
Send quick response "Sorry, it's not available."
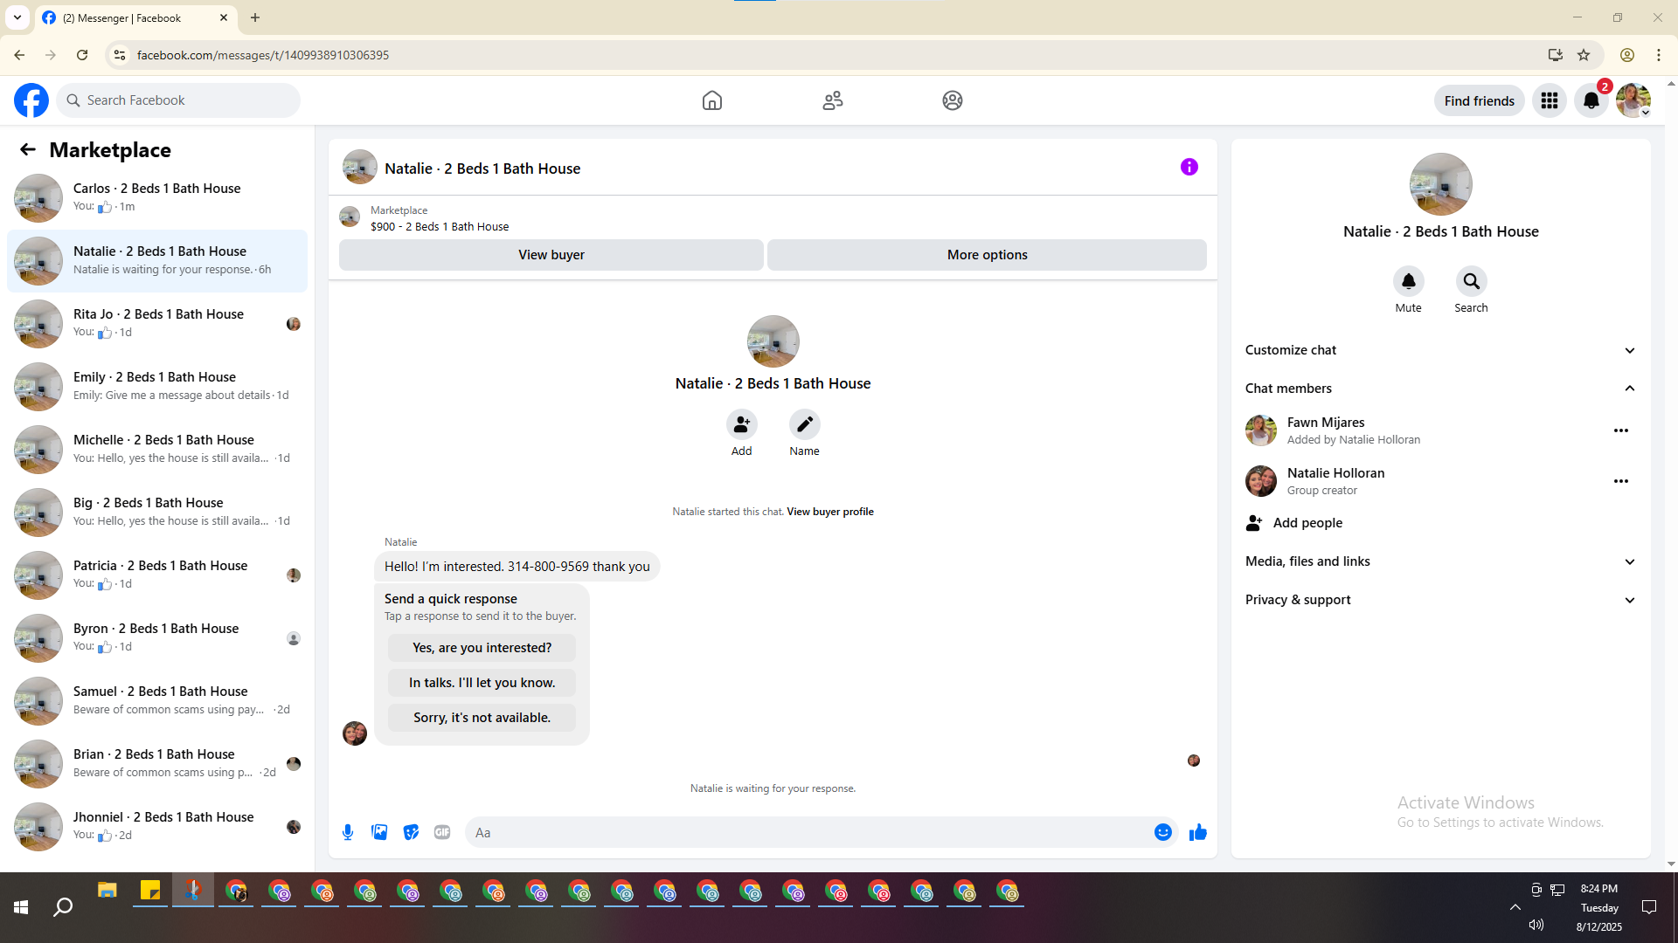click(482, 718)
